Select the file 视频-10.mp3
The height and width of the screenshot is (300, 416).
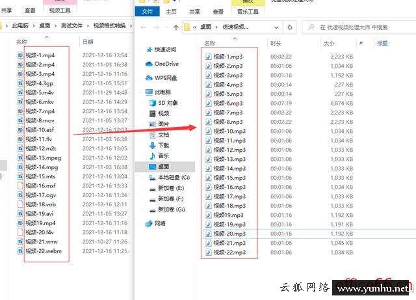pos(229,131)
